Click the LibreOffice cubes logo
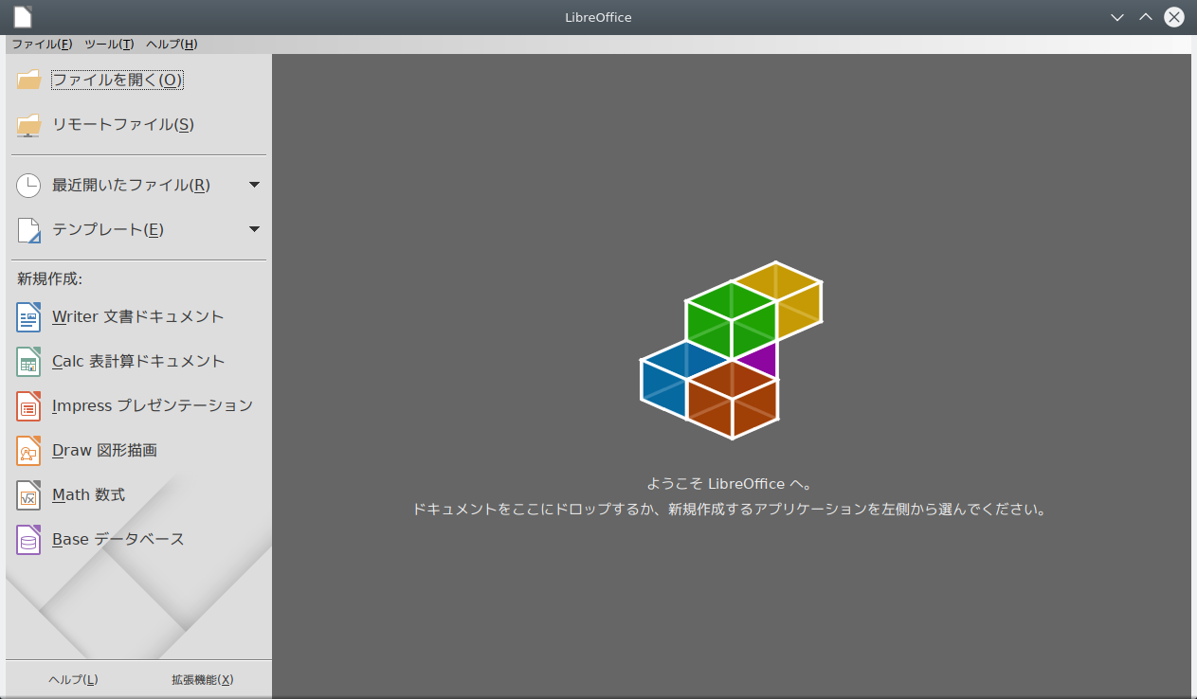This screenshot has height=699, width=1197. (x=731, y=349)
